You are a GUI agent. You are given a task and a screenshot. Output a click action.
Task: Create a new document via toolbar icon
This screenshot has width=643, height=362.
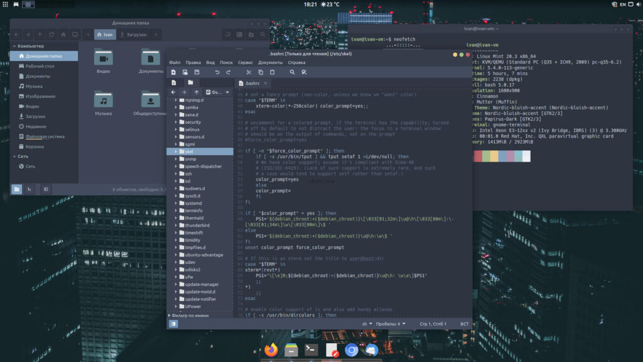pos(174,72)
